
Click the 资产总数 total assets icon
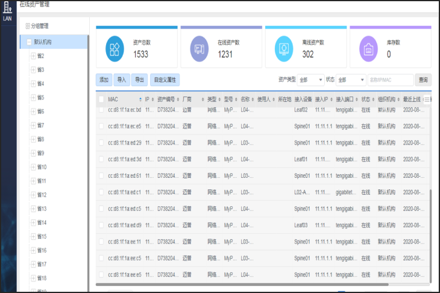click(x=115, y=49)
